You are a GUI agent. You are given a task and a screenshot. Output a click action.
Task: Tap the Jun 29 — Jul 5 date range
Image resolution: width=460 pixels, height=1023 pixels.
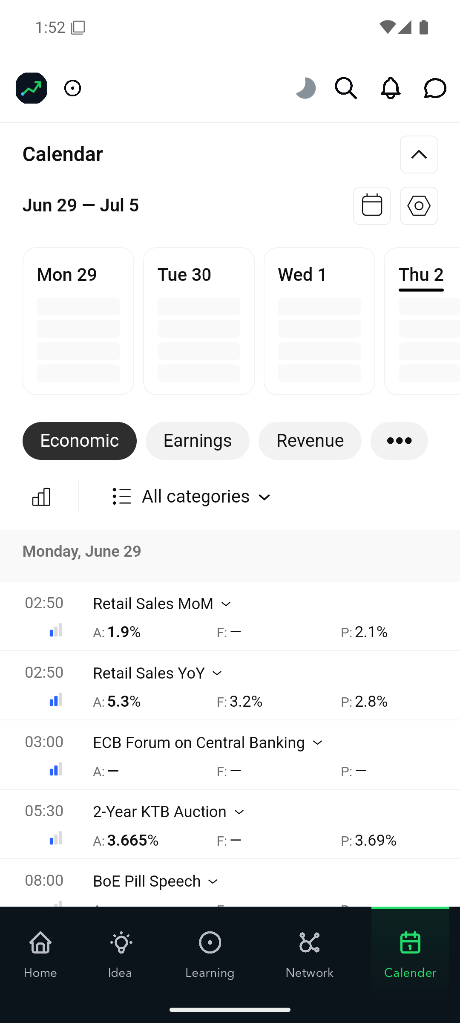point(80,205)
